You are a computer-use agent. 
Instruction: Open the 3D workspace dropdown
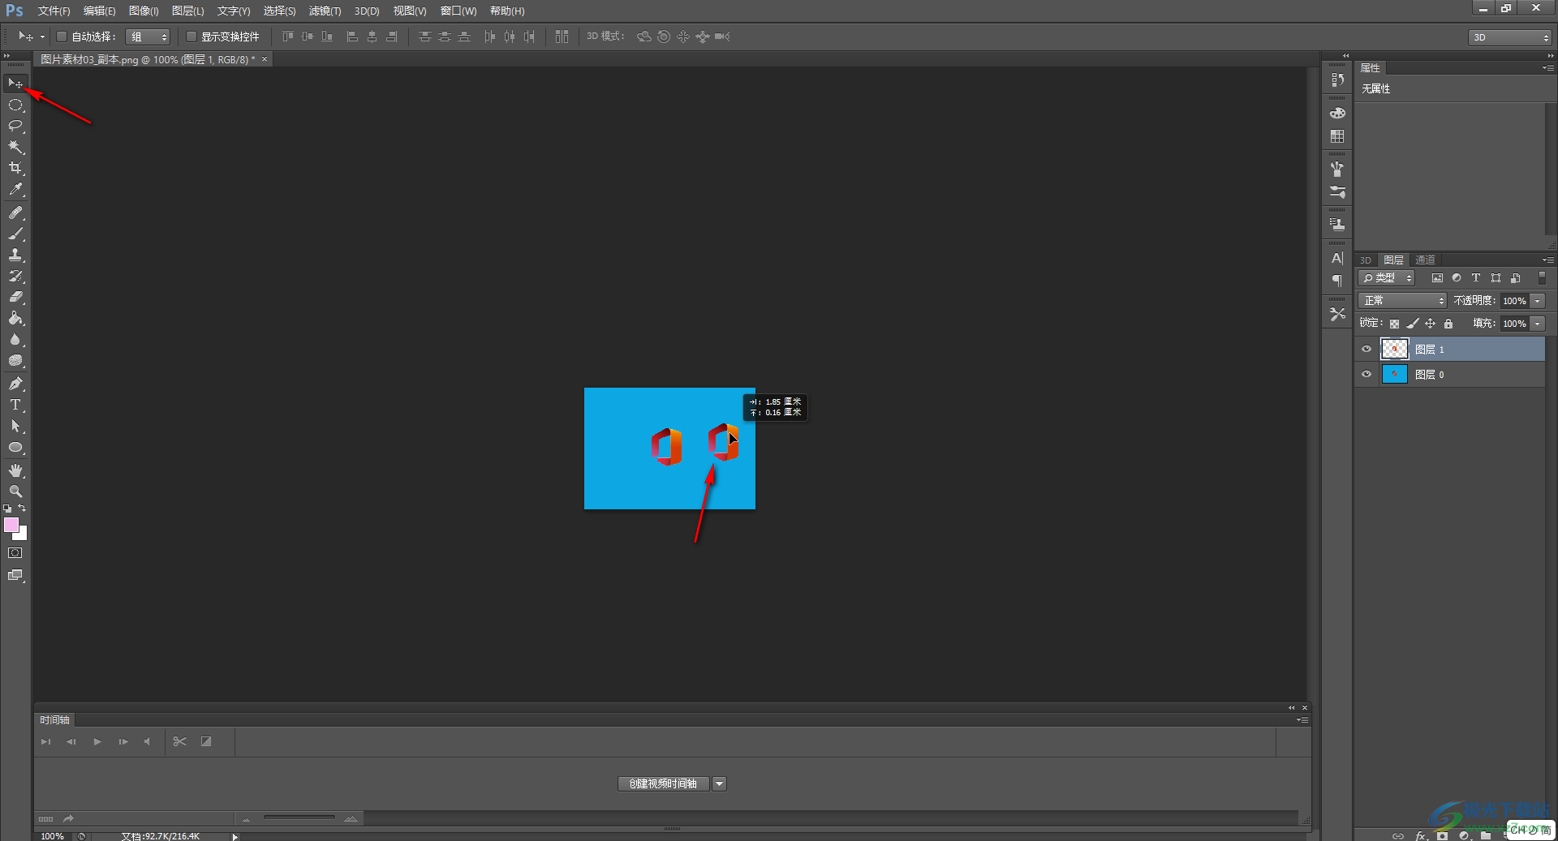click(1510, 37)
